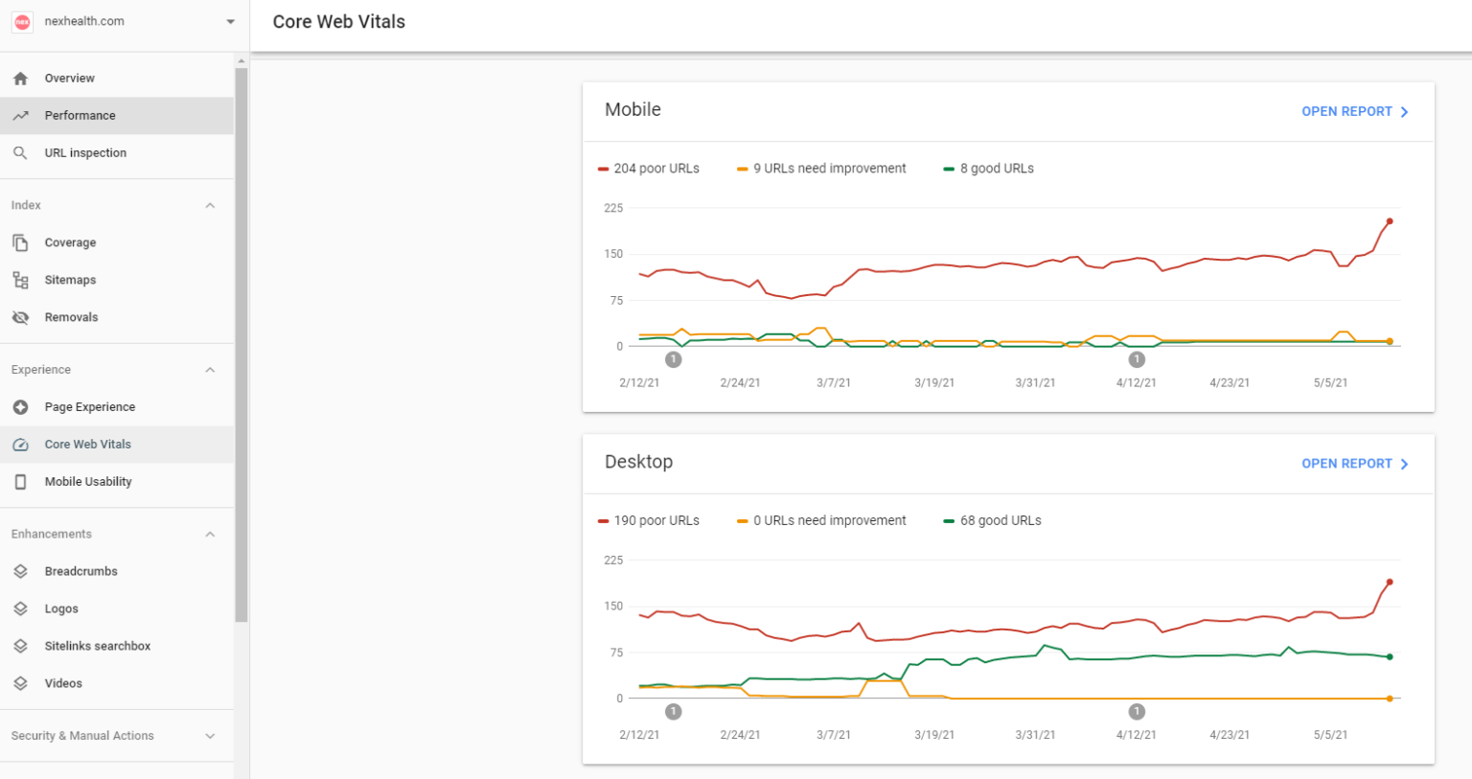The height and width of the screenshot is (779, 1472).
Task: Select the Sitemaps icon
Action: [x=20, y=280]
